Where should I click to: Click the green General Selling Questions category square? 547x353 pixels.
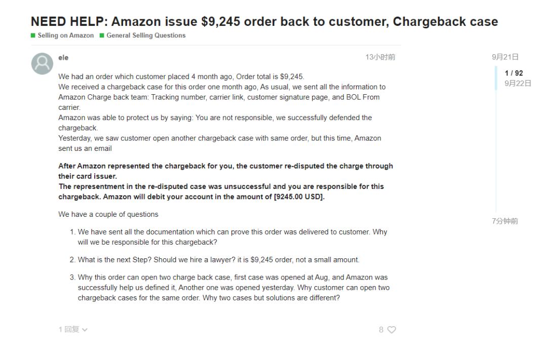click(102, 35)
